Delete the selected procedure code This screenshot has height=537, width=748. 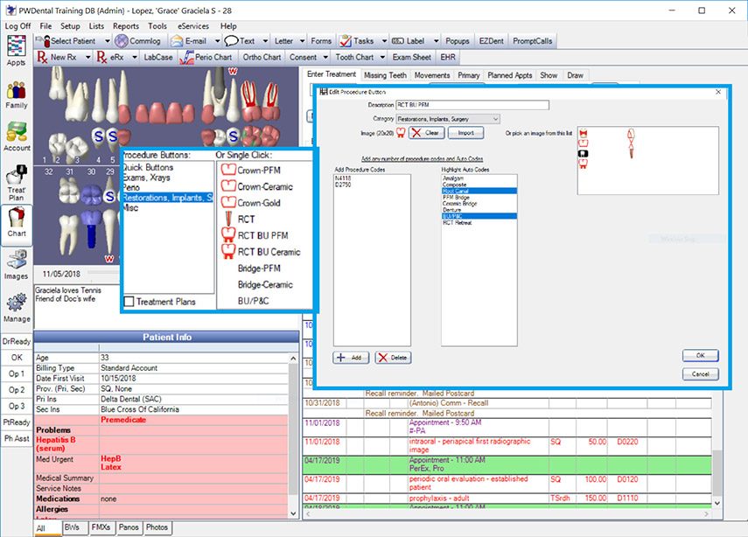click(x=393, y=357)
